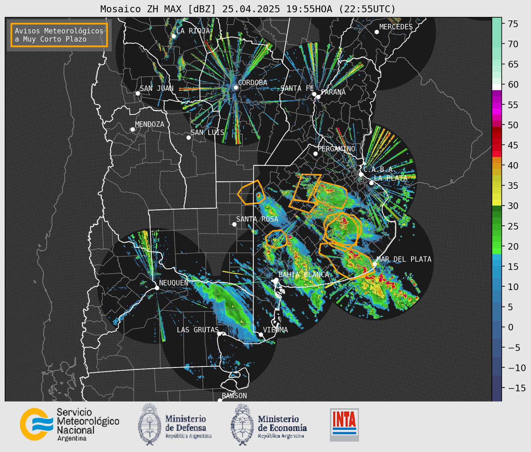The image size is (531, 452).
Task: Select the MERCEDES city marker
Action: point(377,32)
